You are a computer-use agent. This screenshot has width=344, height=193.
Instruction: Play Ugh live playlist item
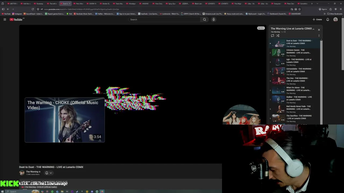click(295, 62)
